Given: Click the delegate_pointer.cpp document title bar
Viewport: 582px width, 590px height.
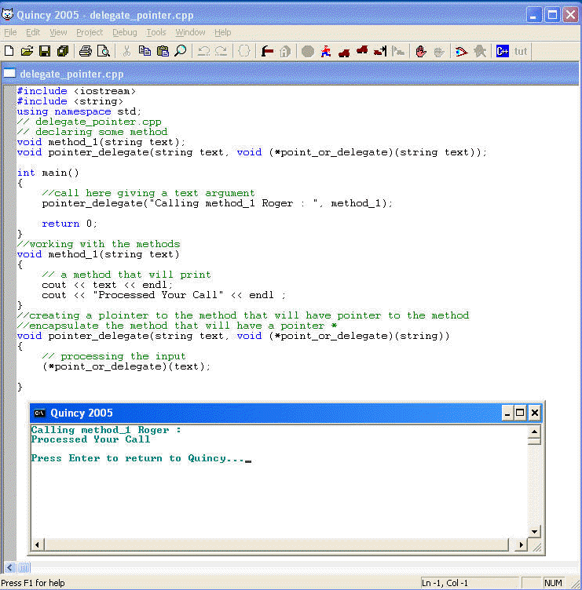Looking at the screenshot, I should 236,75.
